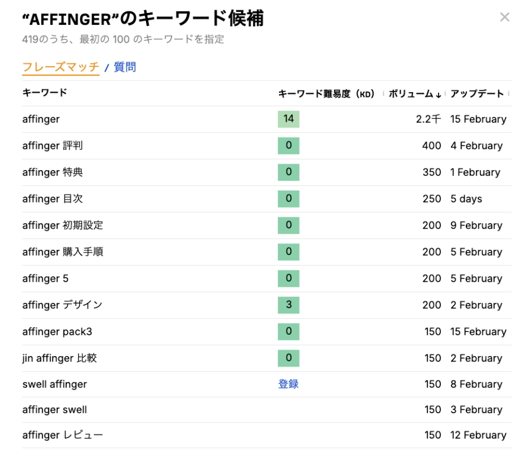Viewport: 532px width, 451px height.
Task: Select the keyword "swell affinger"
Action: coord(54,384)
